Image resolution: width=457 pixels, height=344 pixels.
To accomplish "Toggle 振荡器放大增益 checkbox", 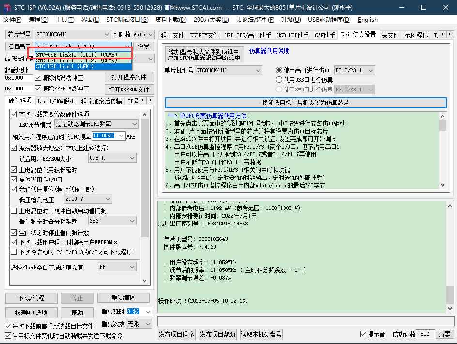I will [x=14, y=148].
